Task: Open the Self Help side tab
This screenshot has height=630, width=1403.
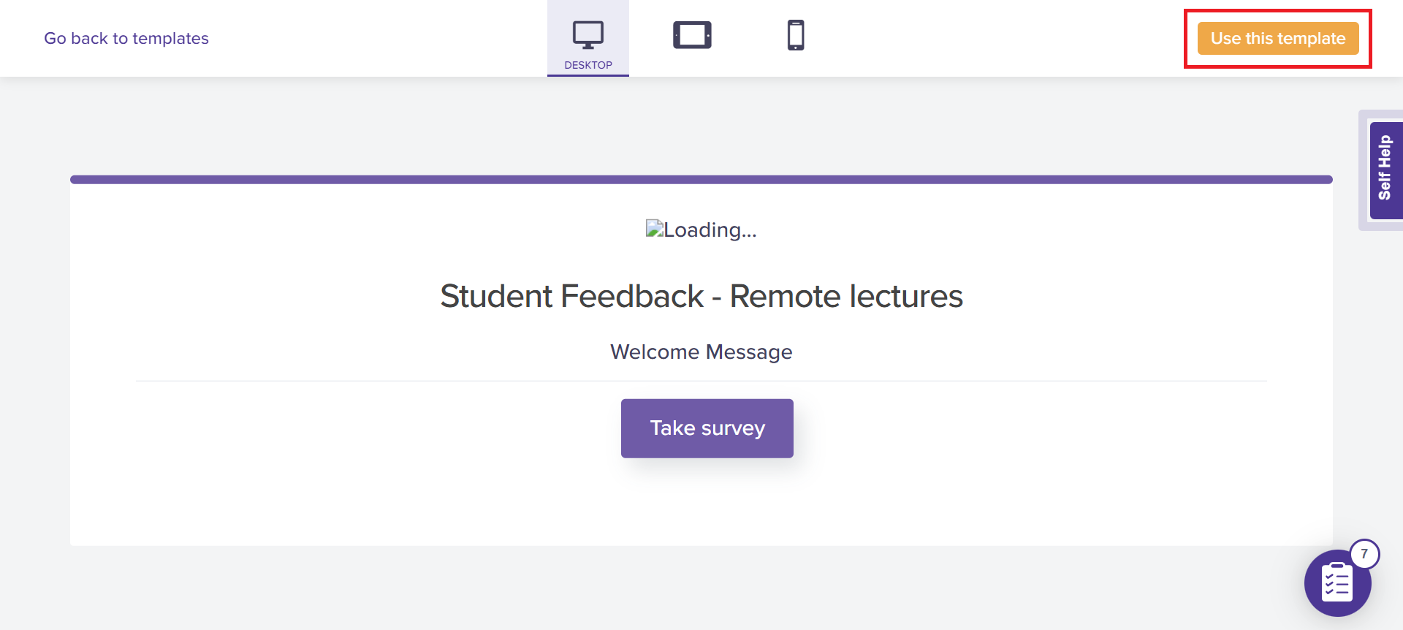Action: [x=1385, y=169]
